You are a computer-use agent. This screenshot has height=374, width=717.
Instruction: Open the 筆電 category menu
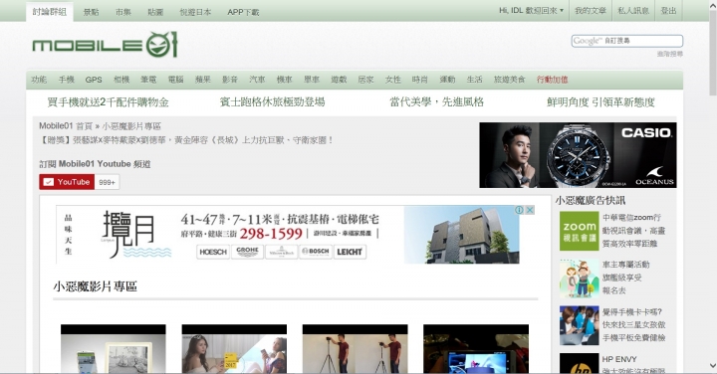148,80
